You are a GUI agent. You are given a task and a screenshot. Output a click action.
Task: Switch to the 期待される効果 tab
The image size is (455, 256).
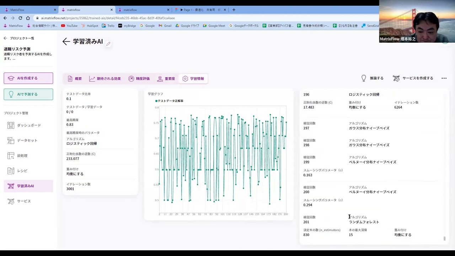105,79
